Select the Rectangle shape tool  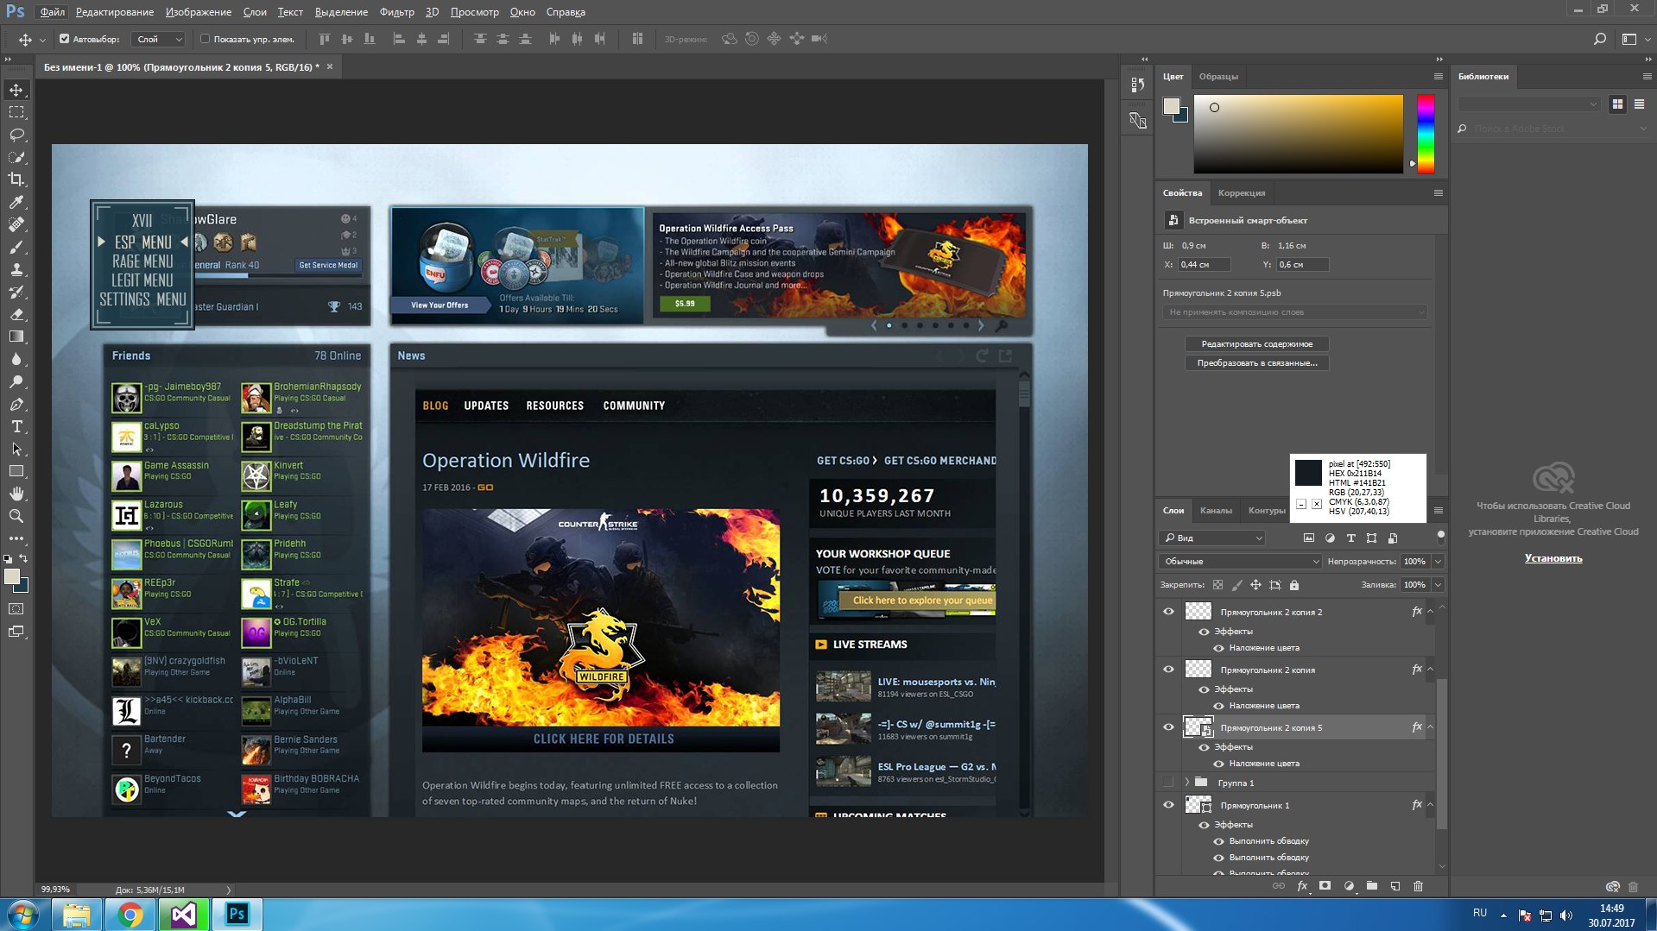tap(16, 471)
